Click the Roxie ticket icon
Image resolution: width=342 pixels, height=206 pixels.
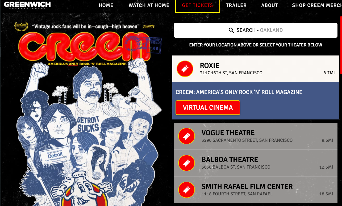[185, 69]
